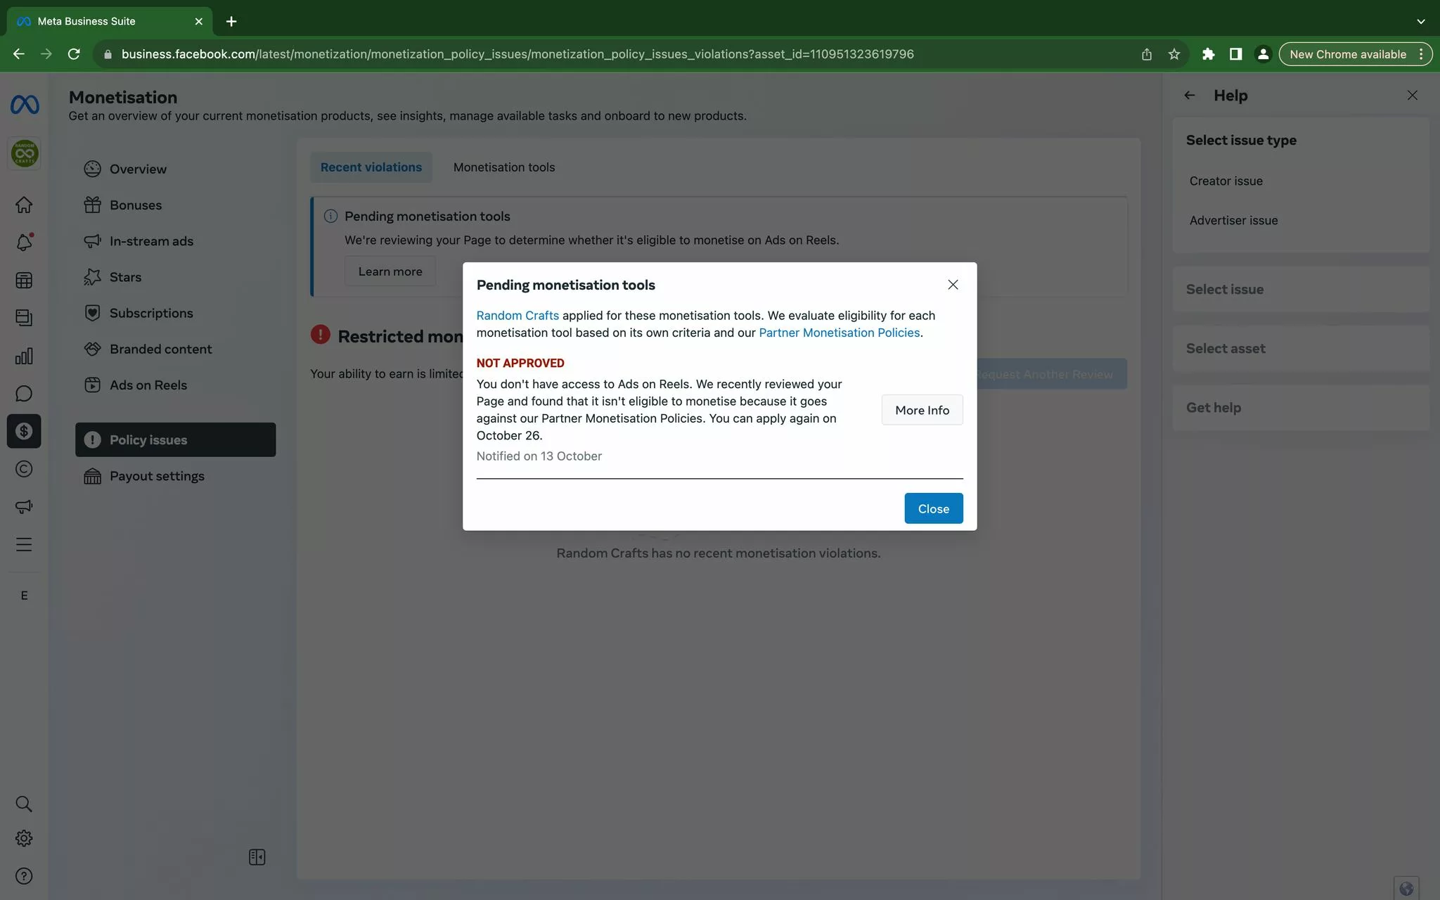Open the Planner grid icon
The image size is (1440, 900).
[x=24, y=280]
